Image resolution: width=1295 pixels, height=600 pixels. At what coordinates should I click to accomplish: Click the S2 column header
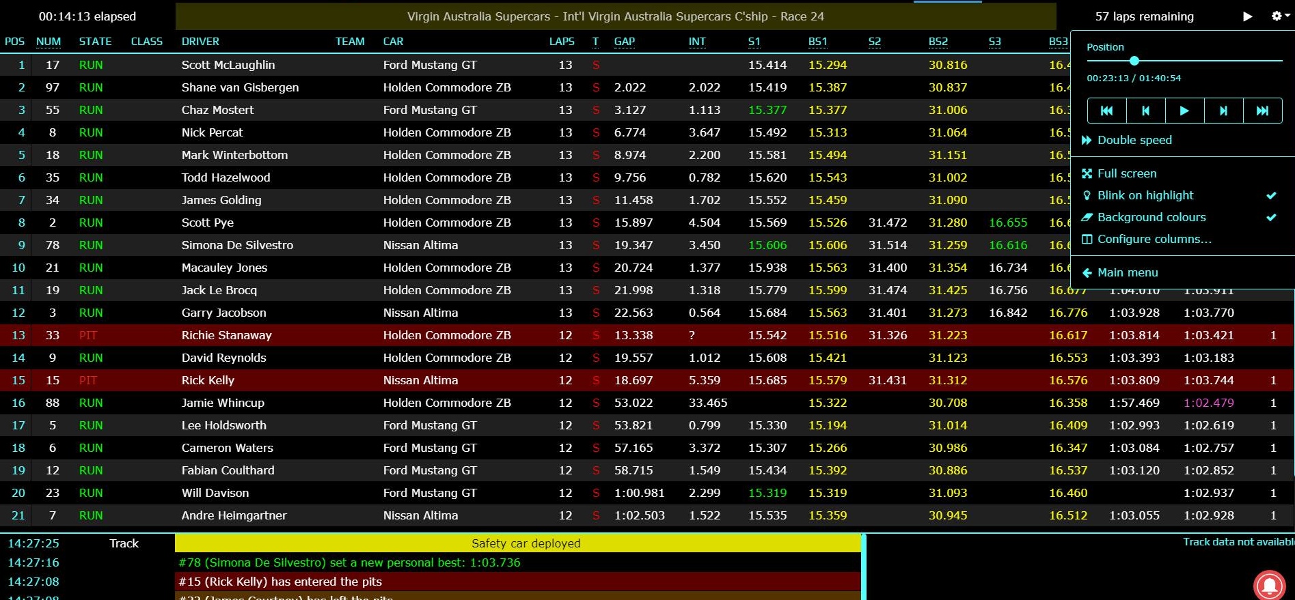(875, 42)
